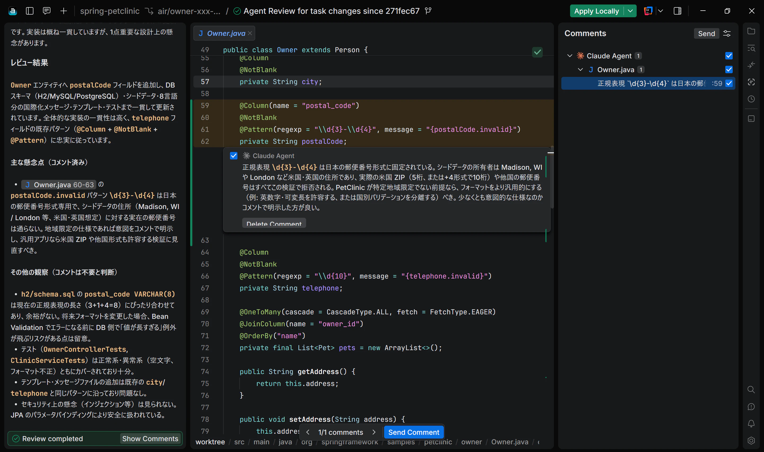Open the Apply Locally dropdown arrow
The height and width of the screenshot is (452, 764).
pyautogui.click(x=630, y=11)
